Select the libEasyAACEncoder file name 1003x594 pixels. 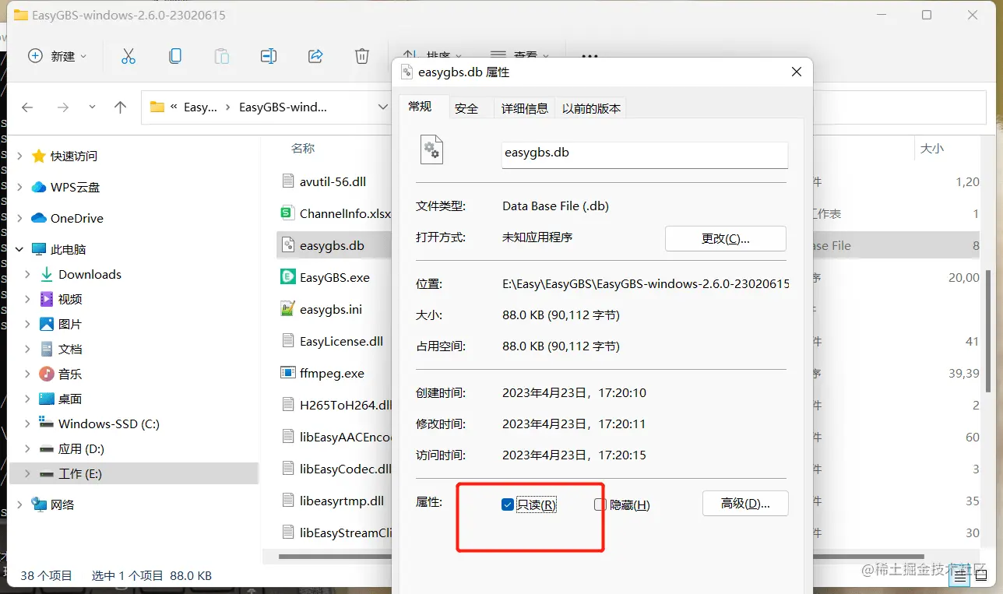(x=345, y=437)
